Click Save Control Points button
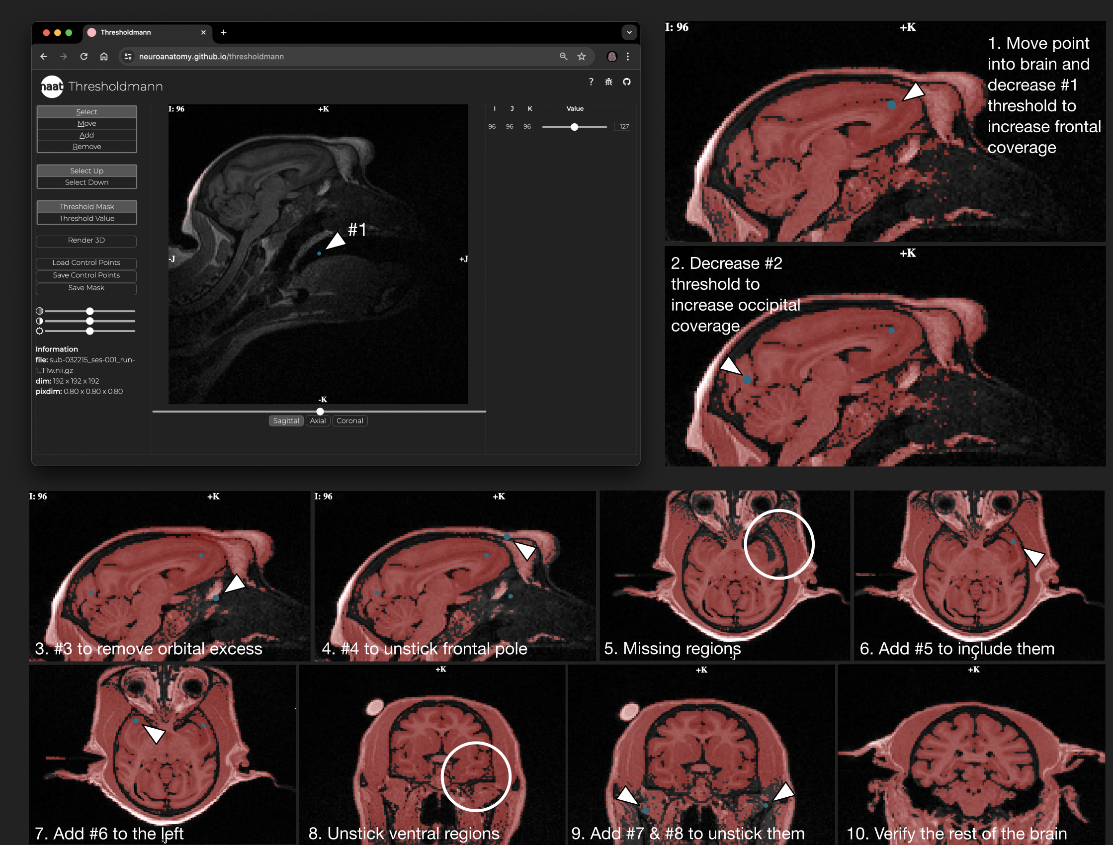 pos(86,275)
